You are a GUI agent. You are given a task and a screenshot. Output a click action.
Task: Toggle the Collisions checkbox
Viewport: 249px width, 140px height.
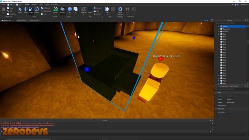42,8
